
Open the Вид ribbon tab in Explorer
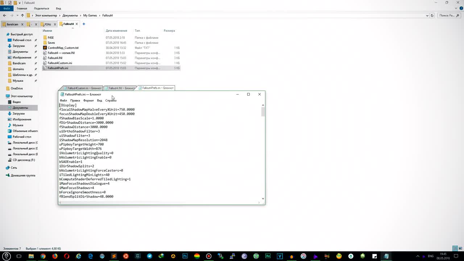pos(58,8)
